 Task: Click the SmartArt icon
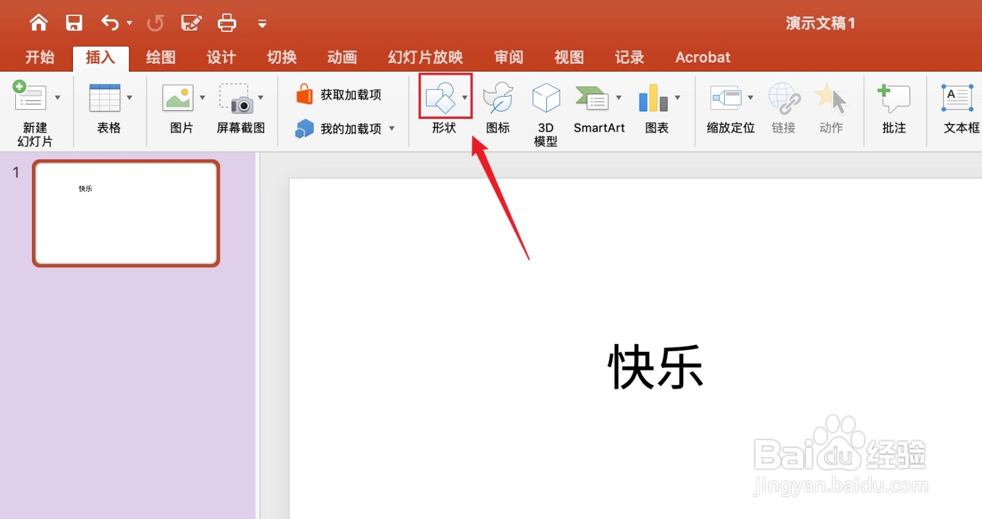(592, 98)
